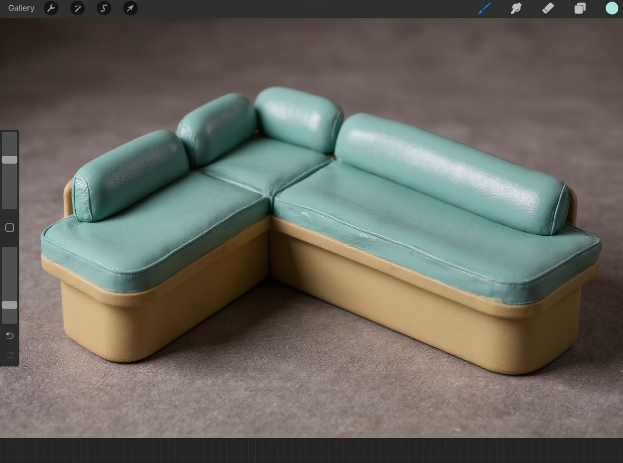Image resolution: width=623 pixels, height=463 pixels.
Task: Select the Eraser tool
Action: pos(548,8)
